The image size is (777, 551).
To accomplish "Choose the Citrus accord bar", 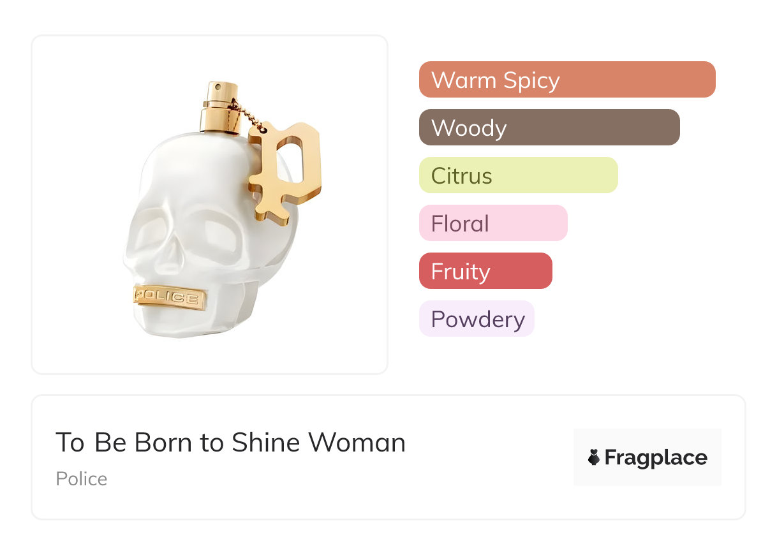I will [x=518, y=175].
